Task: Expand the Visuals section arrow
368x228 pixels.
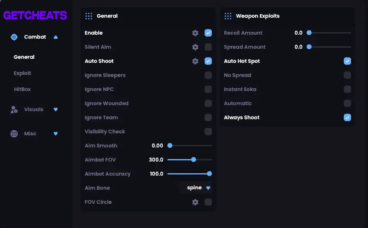Action: pos(56,110)
